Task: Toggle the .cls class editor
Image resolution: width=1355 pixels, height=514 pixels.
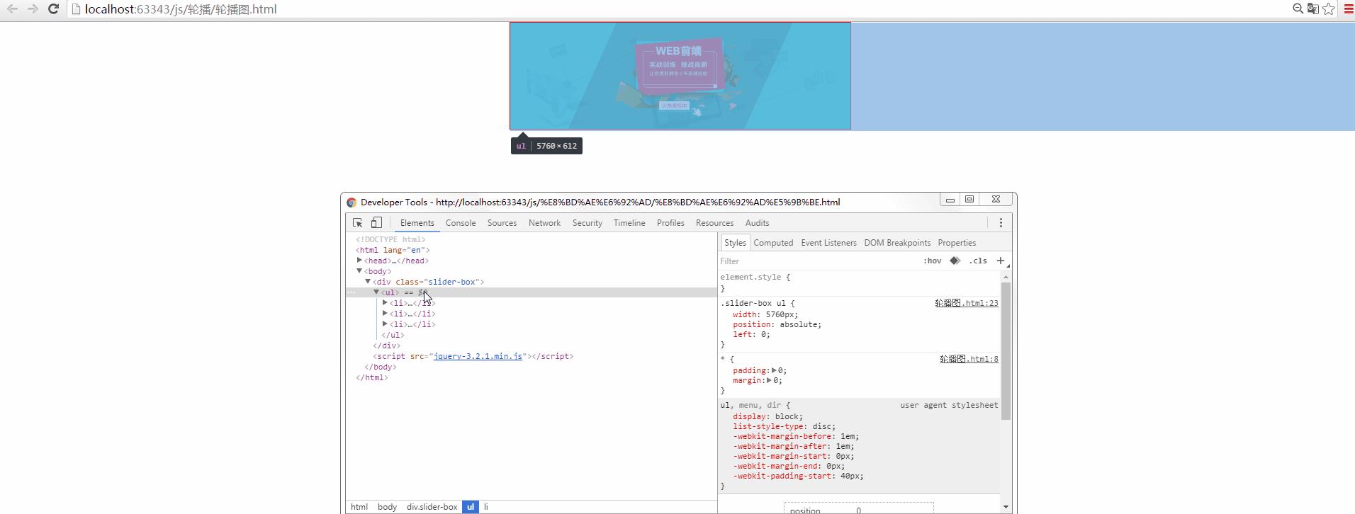Action: (x=978, y=261)
